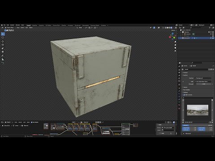Switch to the UV Editing workspace tab
Viewport: 215px width, 161px height.
(x=48, y=25)
